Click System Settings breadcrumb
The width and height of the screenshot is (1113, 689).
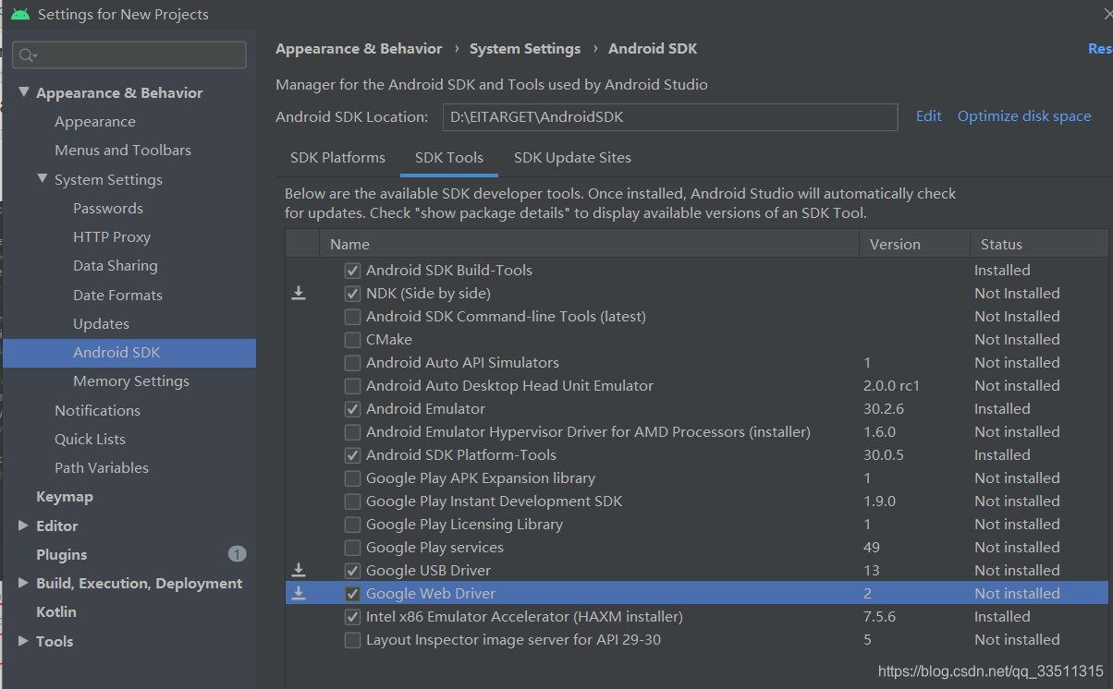(x=525, y=49)
